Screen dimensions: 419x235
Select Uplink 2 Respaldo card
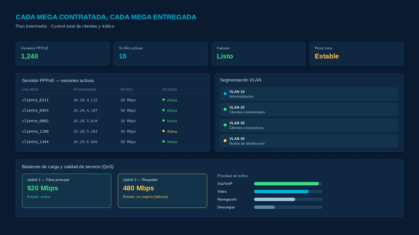[162, 191]
